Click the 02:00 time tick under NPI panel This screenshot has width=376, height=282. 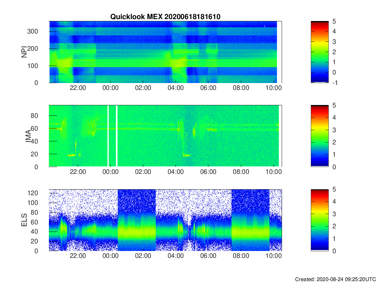pos(143,88)
